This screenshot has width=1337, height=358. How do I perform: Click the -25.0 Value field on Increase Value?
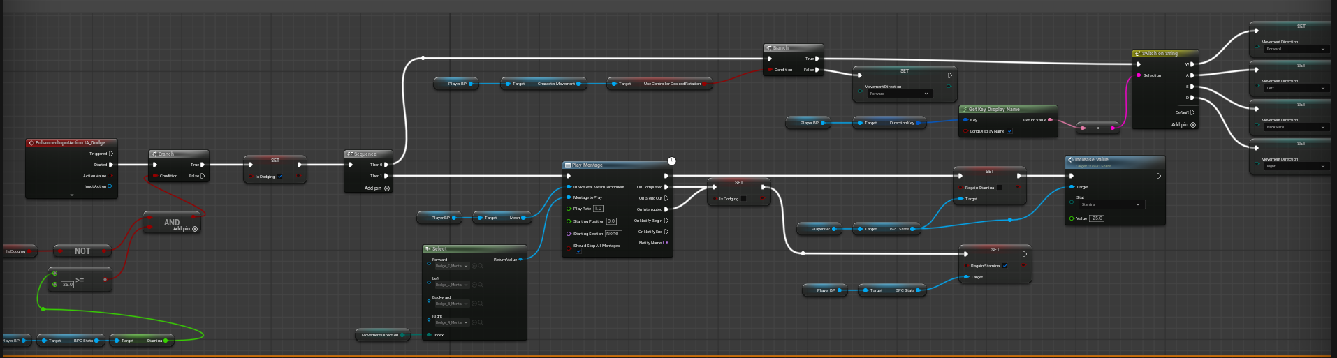click(x=1097, y=218)
